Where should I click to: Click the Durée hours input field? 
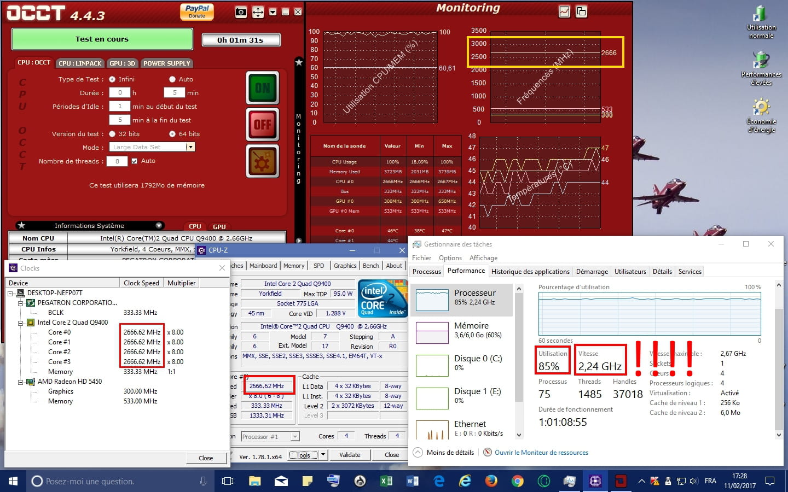click(120, 93)
